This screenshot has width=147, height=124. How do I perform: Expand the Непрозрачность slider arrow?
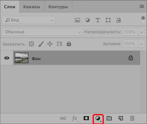[x=141, y=32]
